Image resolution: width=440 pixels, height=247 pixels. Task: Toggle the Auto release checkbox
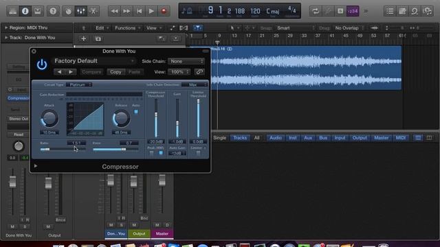136,112
